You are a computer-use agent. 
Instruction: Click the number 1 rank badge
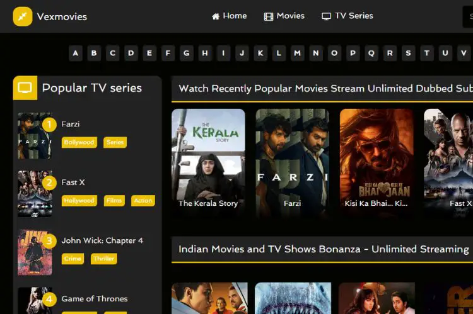tap(49, 125)
